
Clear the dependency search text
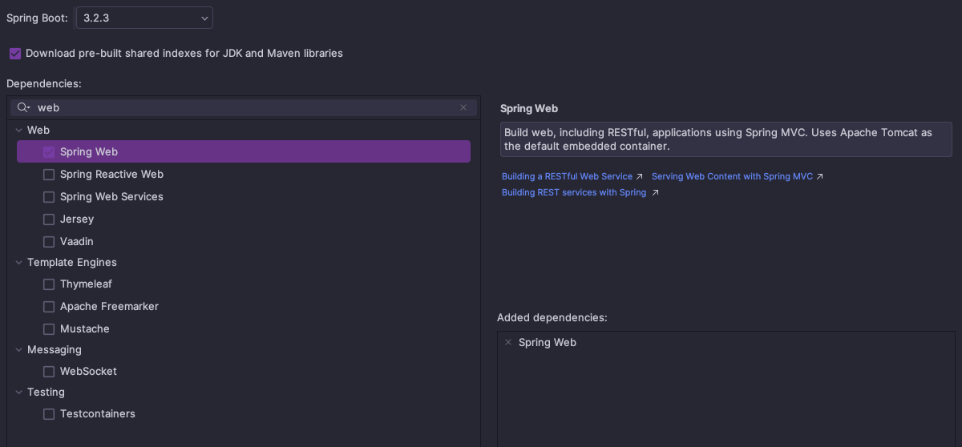pos(463,107)
